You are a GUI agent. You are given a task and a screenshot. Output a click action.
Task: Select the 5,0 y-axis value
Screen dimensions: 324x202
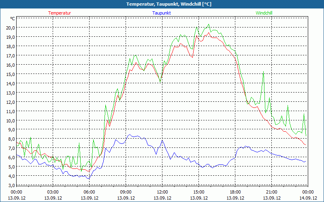coord(12,166)
